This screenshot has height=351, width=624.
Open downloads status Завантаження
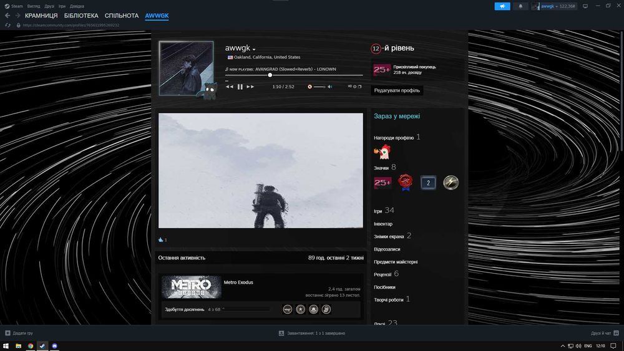click(x=312, y=333)
